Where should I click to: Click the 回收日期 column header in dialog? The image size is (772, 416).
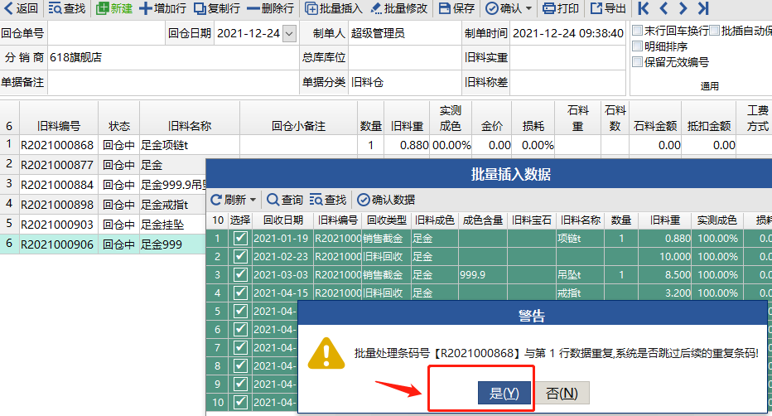coord(283,220)
